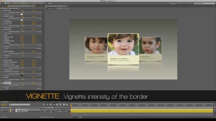The image size is (216, 121).
Task: Toggle Live Update button in timeline
Action: (x=48, y=105)
